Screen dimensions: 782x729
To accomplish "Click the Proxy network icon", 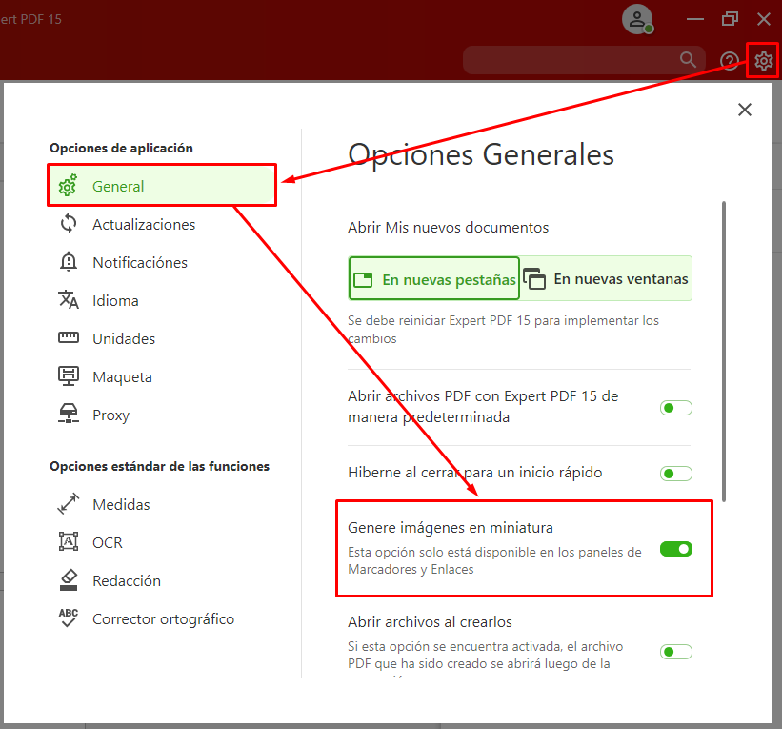I will tap(69, 414).
